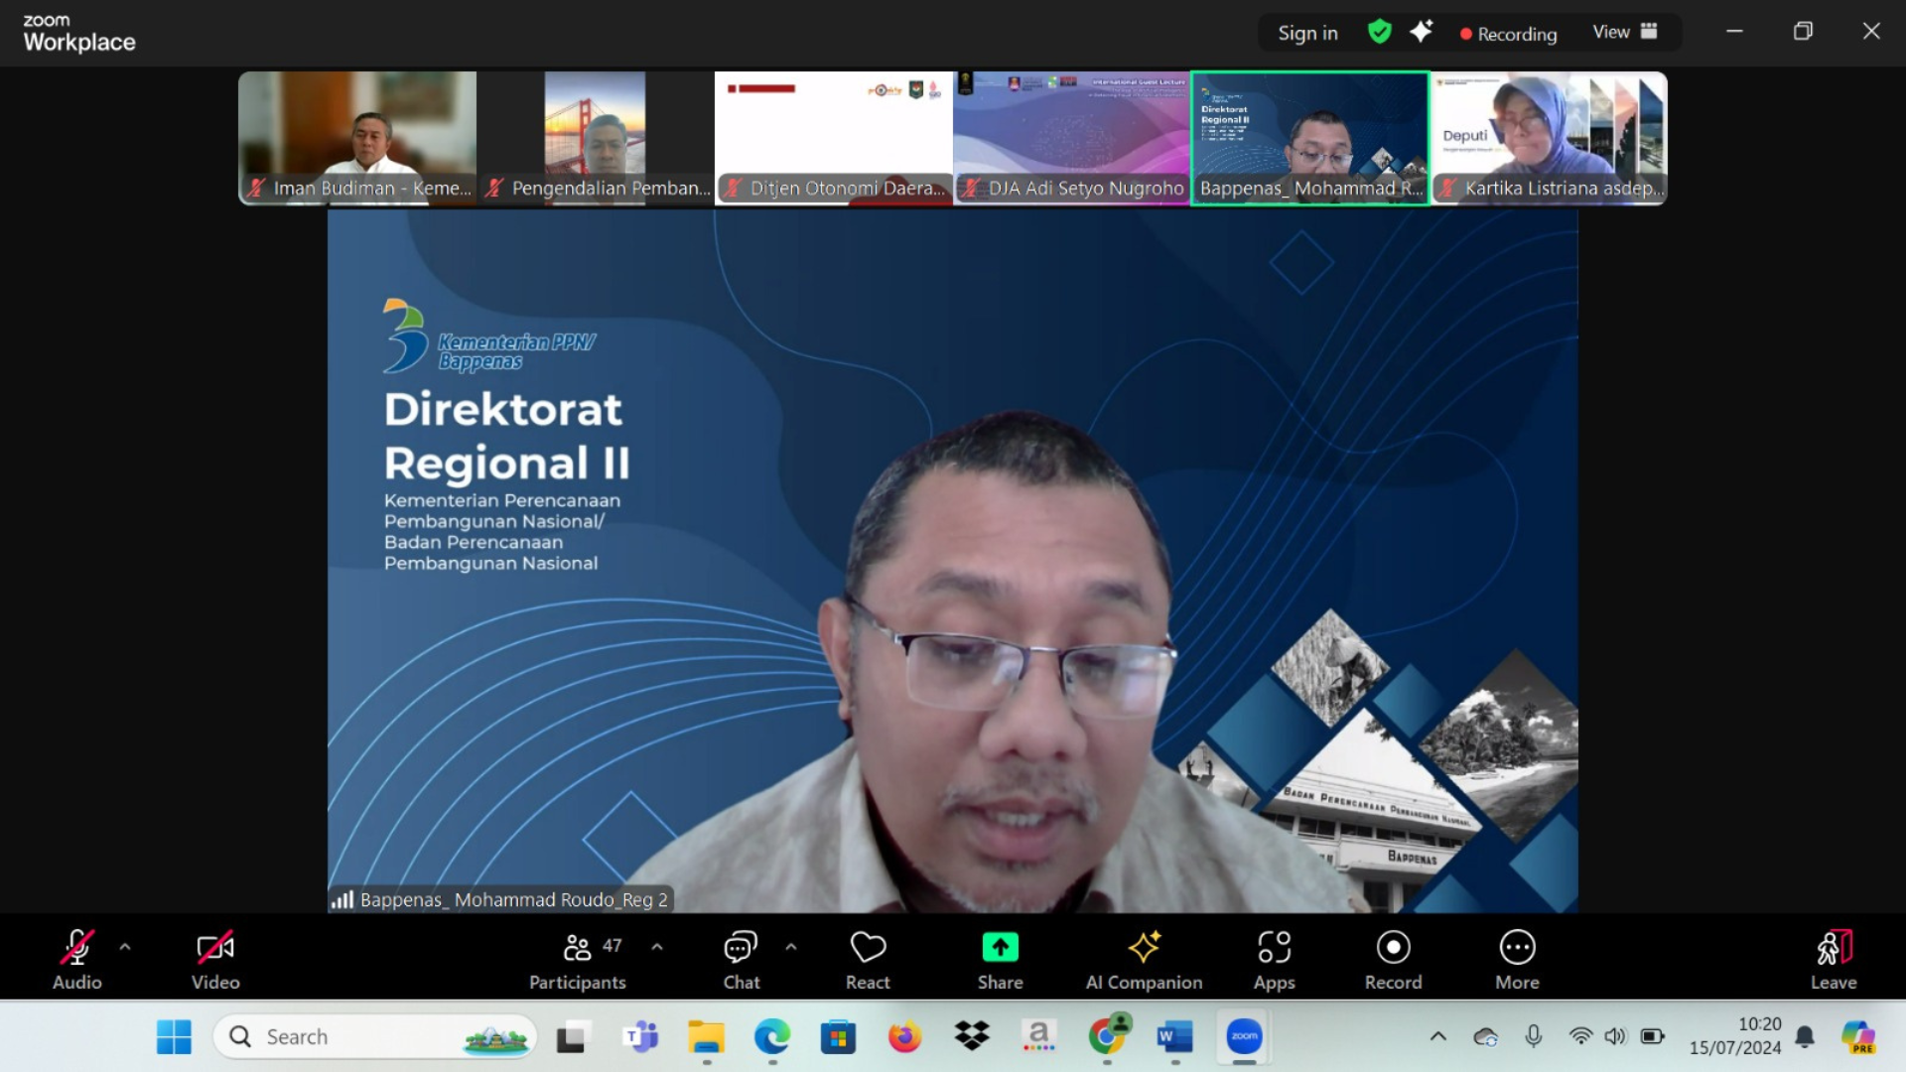Click the Sign in link

[1307, 33]
